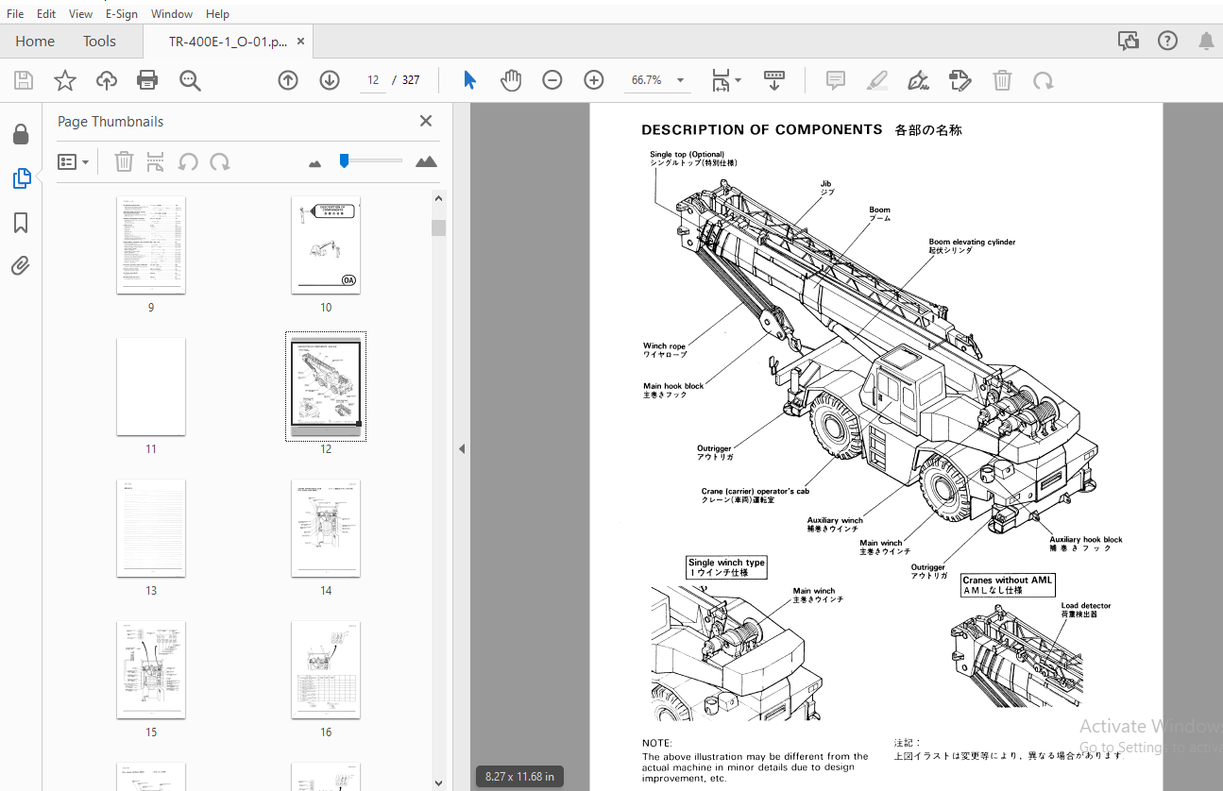The height and width of the screenshot is (791, 1223).
Task: Close the TR-400E-1_O-01 document tab
Action: [301, 42]
